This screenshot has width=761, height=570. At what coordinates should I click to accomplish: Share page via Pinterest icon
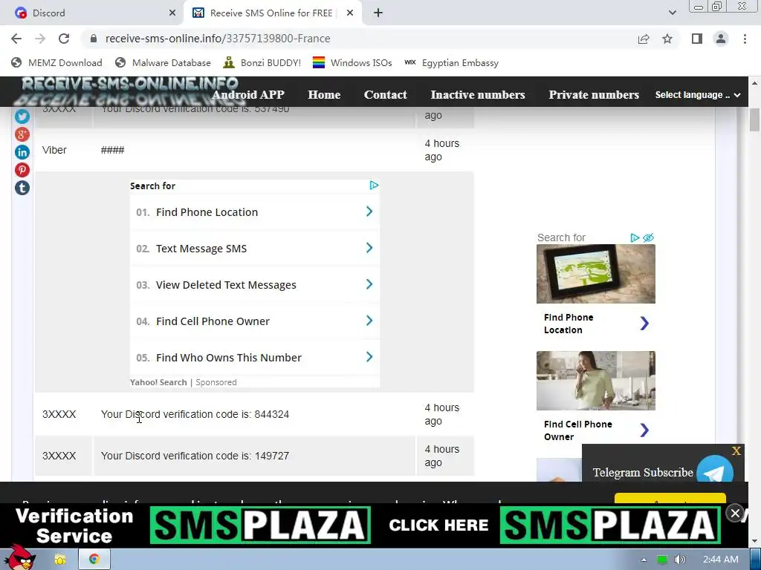coord(22,170)
